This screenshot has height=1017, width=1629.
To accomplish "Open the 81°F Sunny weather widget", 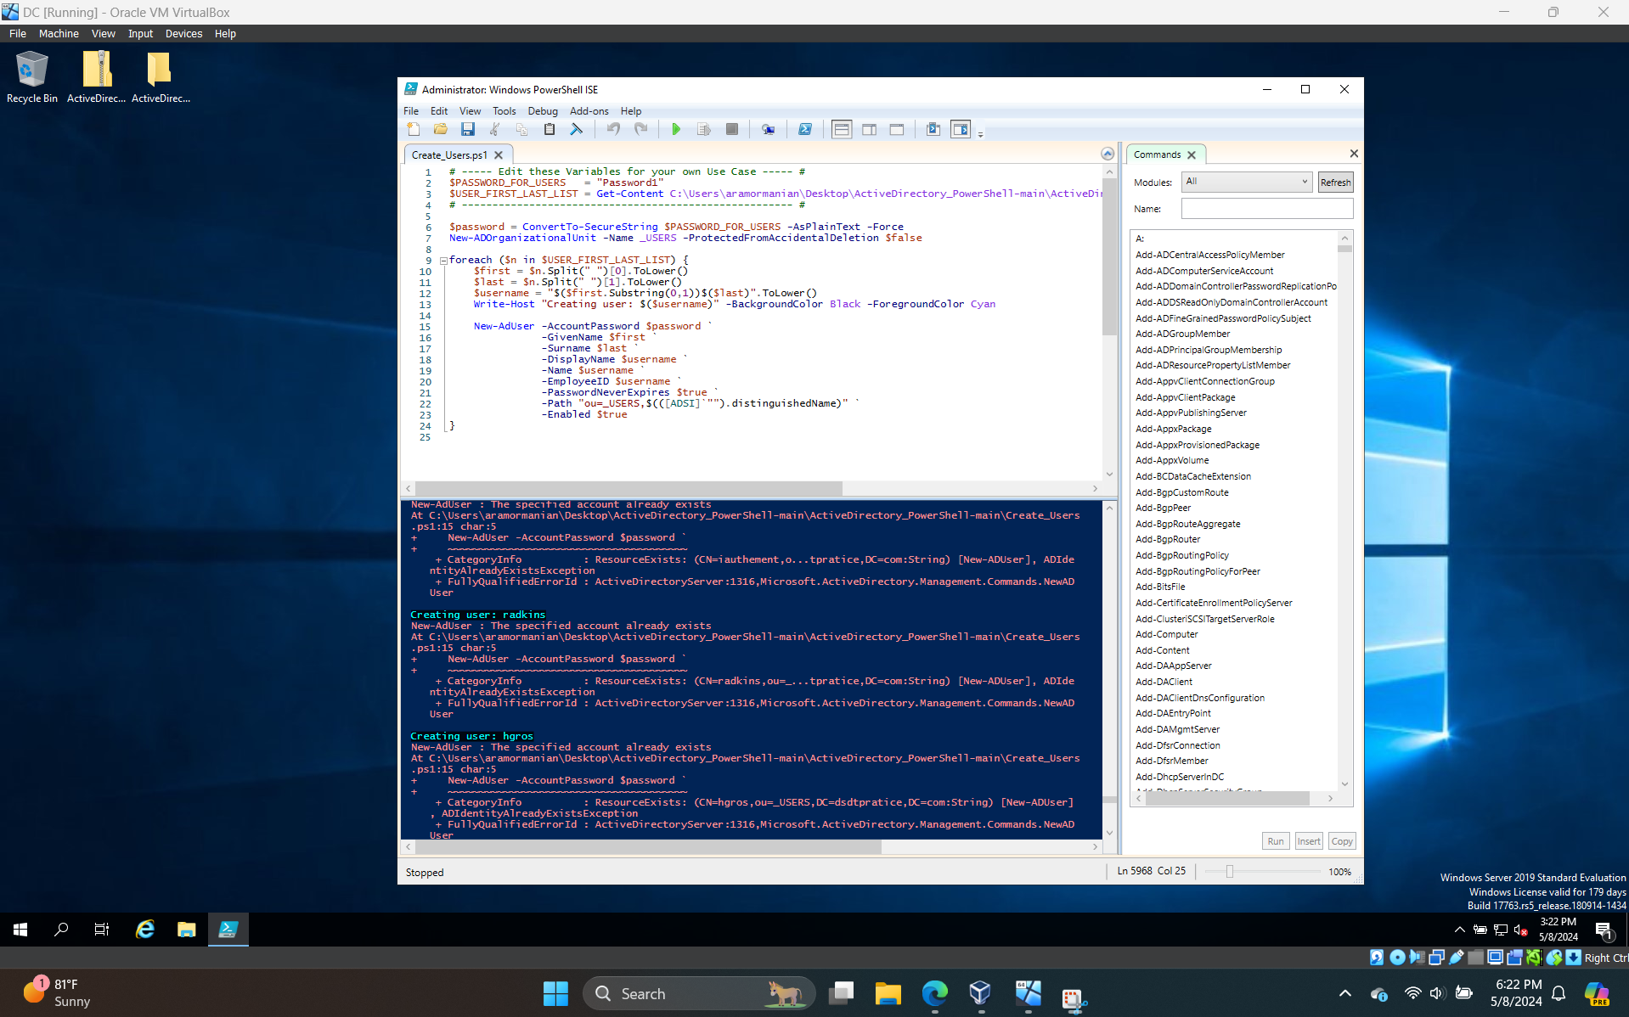I will coord(57,992).
